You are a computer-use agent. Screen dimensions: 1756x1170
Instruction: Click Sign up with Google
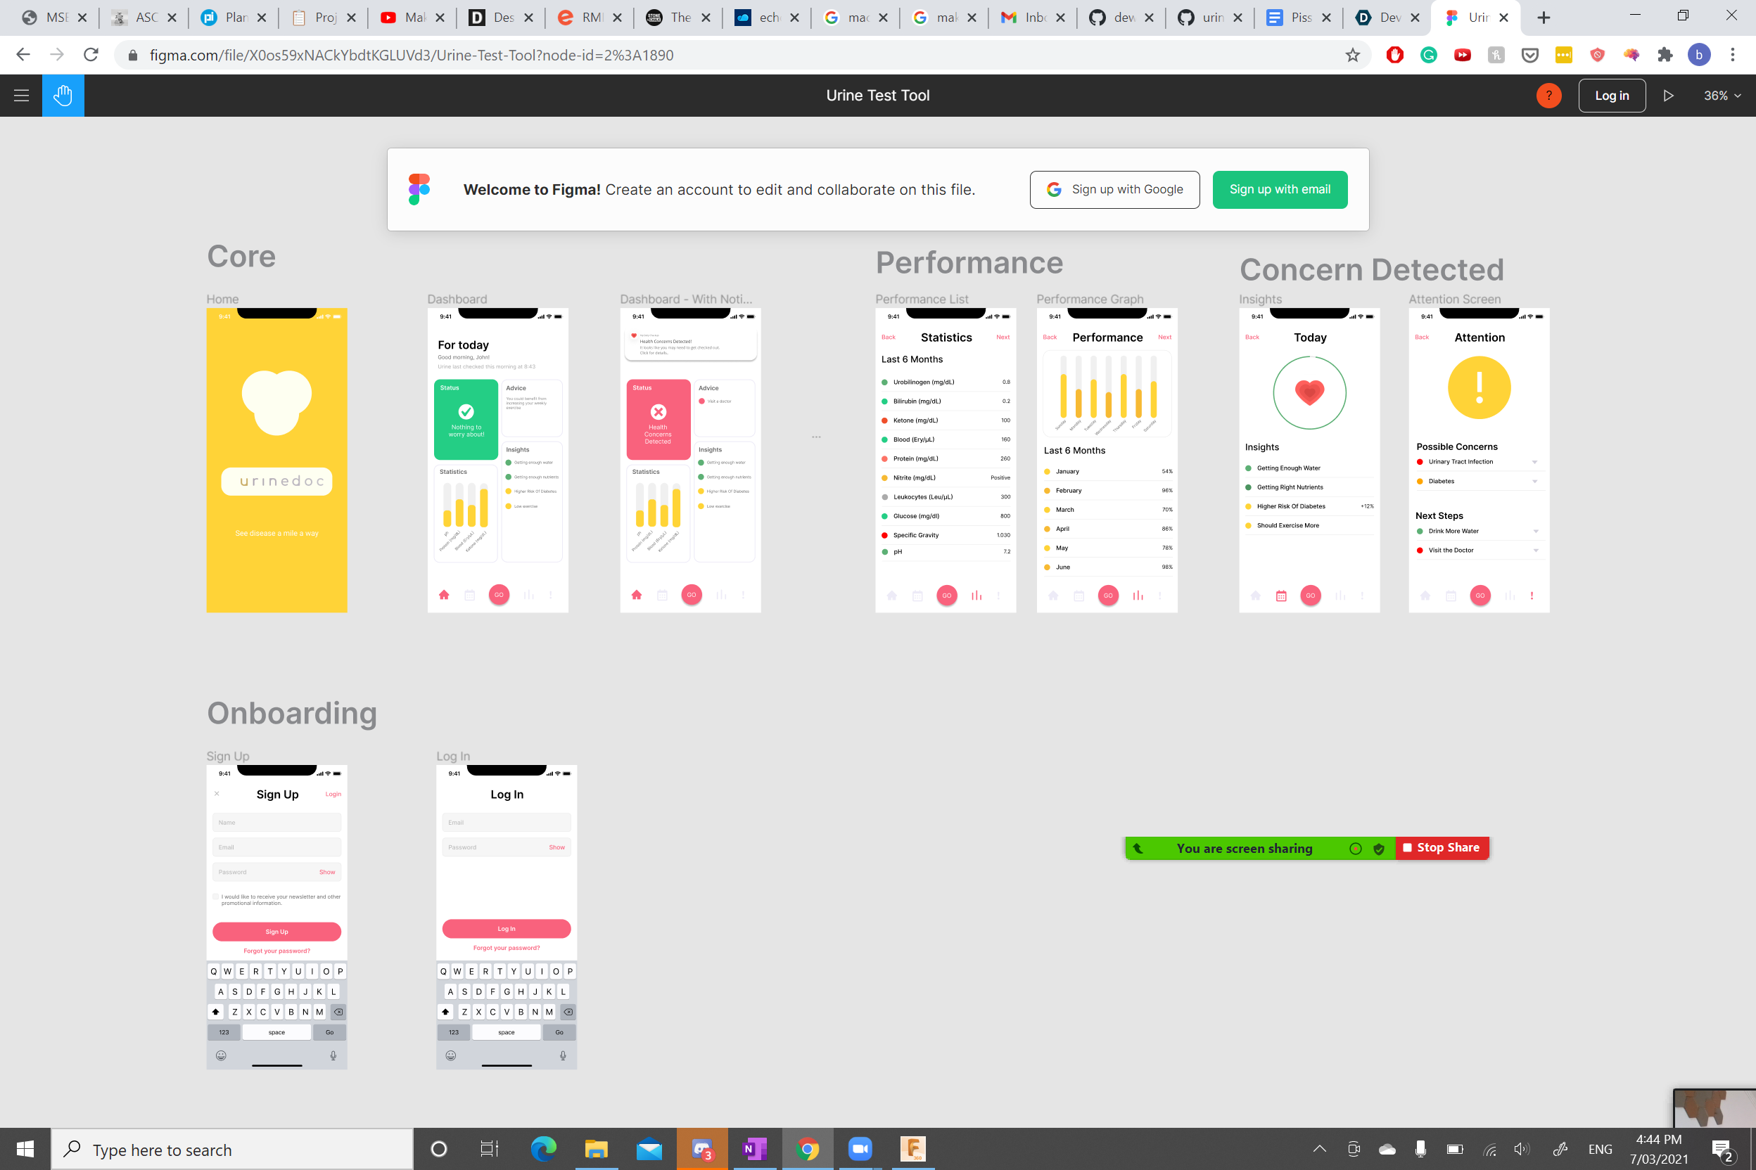(1114, 190)
